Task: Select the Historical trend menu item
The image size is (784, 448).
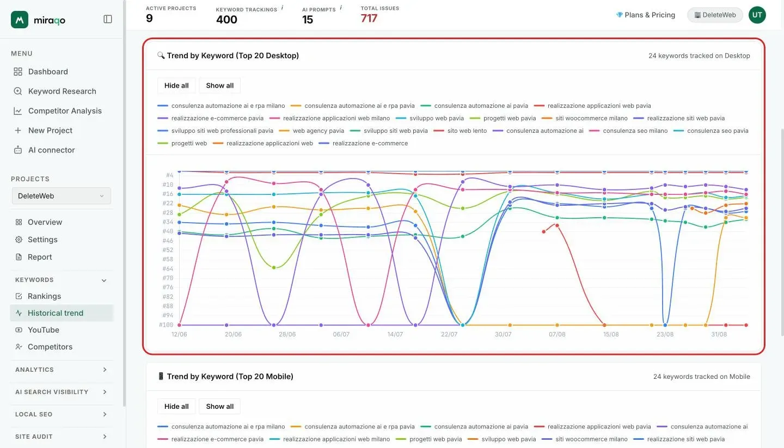Action: tap(62, 313)
